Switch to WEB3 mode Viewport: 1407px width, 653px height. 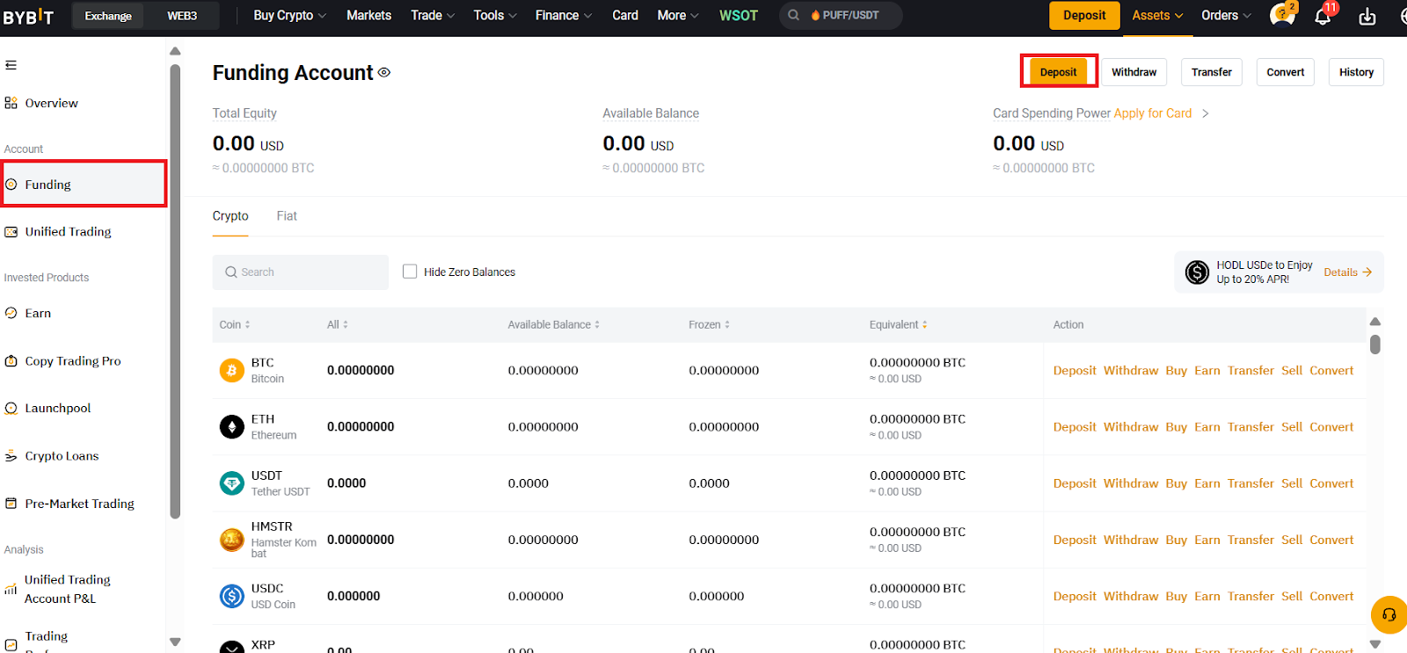(x=182, y=16)
